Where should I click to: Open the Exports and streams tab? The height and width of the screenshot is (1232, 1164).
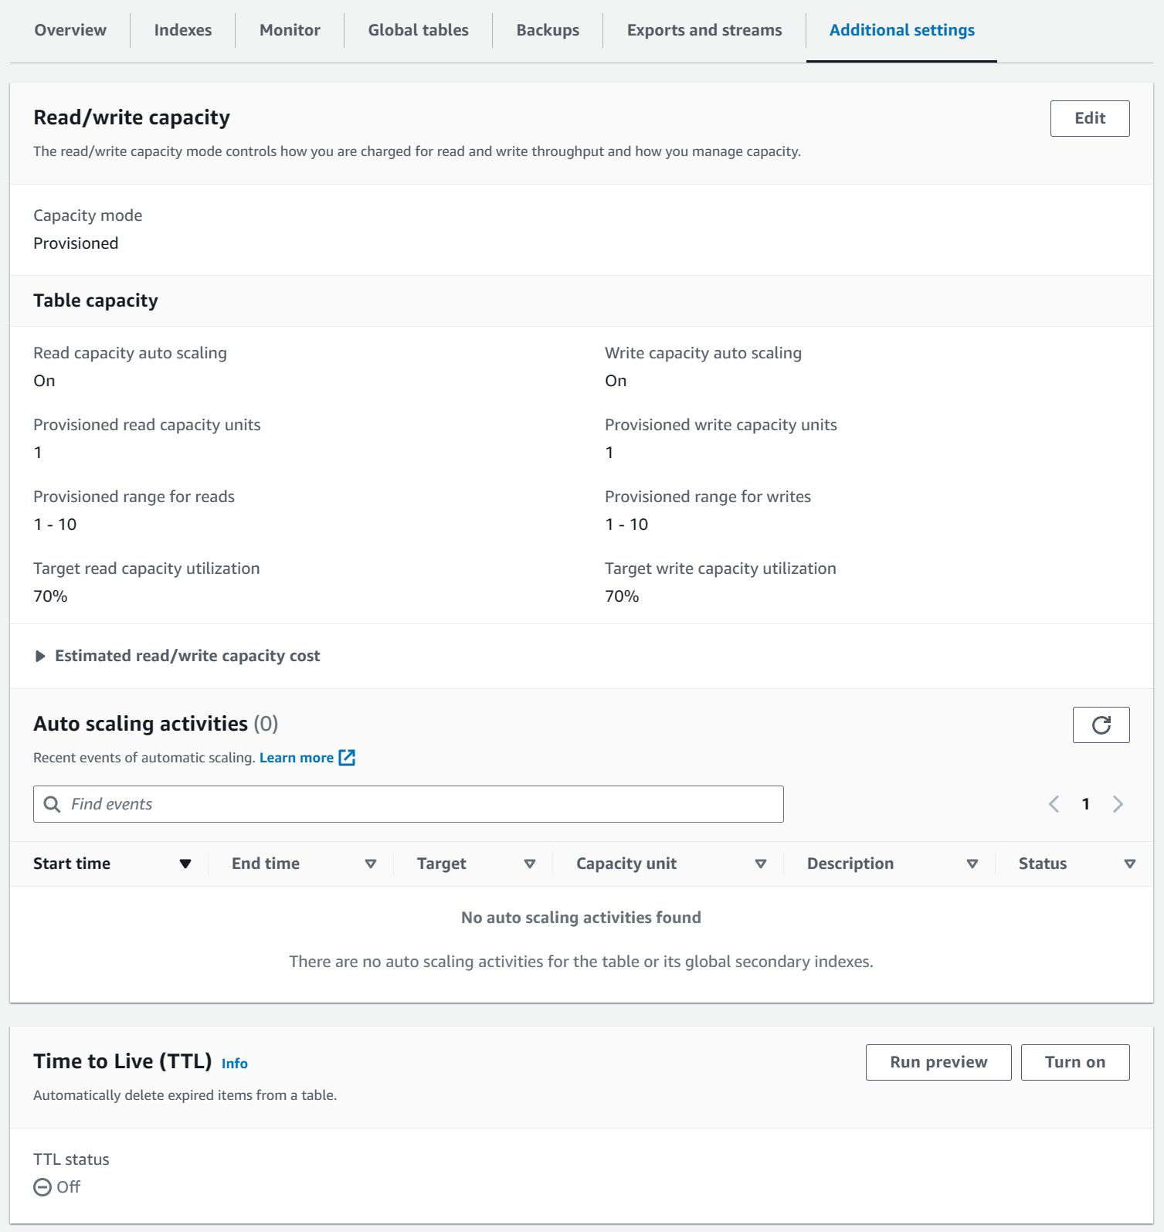click(x=704, y=30)
